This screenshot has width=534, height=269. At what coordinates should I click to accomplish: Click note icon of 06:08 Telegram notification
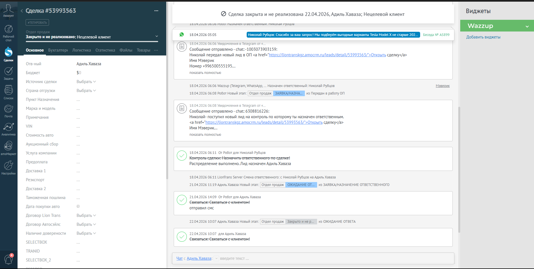182,108
